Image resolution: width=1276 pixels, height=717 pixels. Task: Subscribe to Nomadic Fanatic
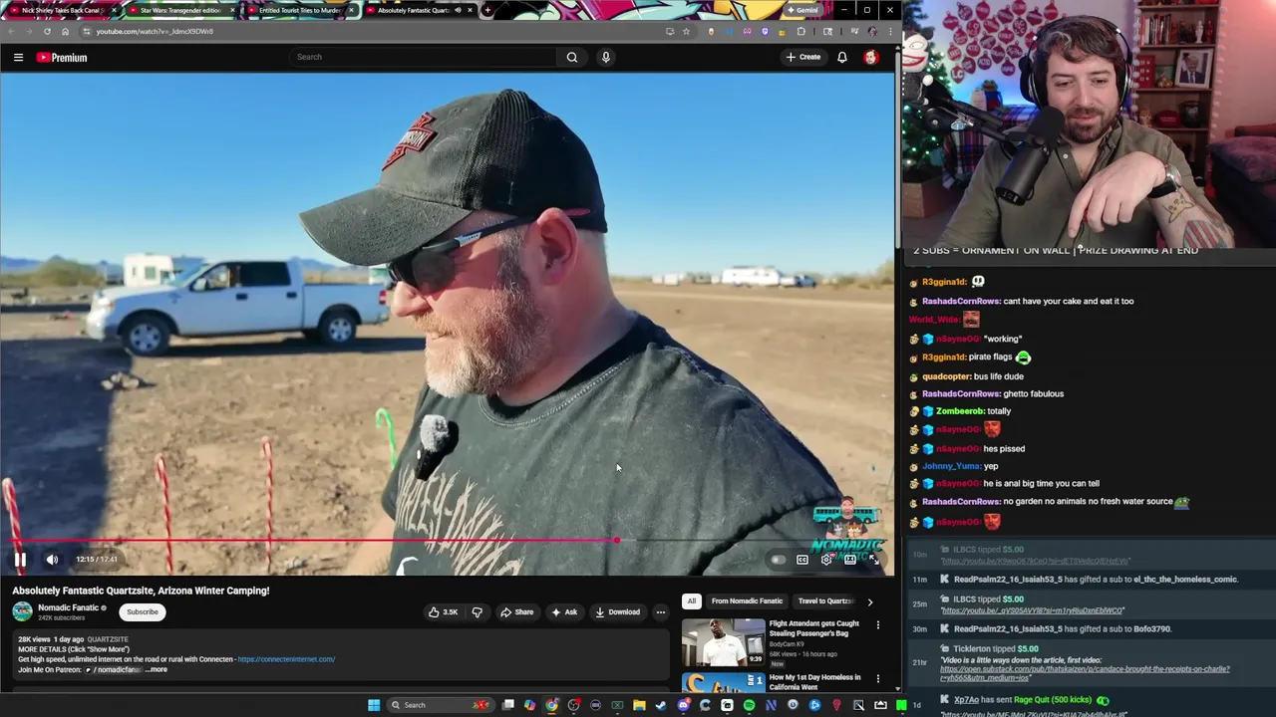(142, 612)
